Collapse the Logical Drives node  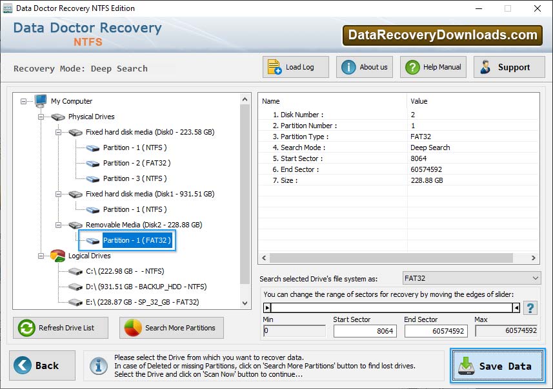point(41,256)
